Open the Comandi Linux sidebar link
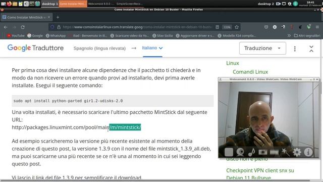 (x=250, y=72)
